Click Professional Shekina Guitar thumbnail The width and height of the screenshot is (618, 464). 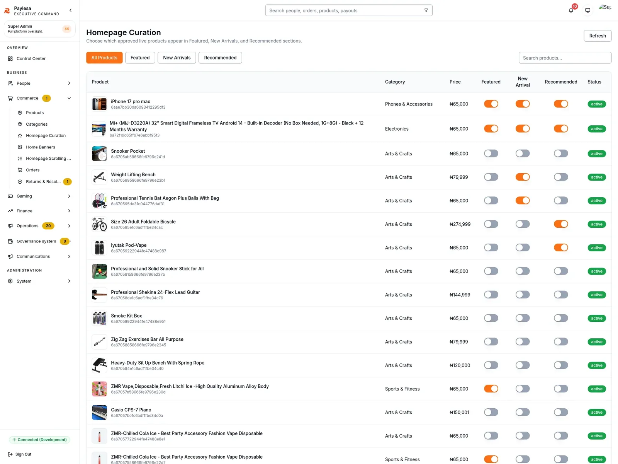[x=99, y=295]
